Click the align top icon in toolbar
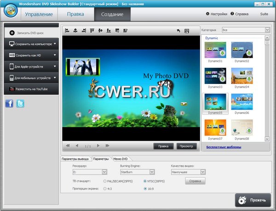276x211 pixels. point(92,31)
